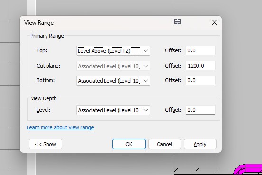Click the dialog help icon in title bar
This screenshot has height=175, width=262.
(178, 22)
